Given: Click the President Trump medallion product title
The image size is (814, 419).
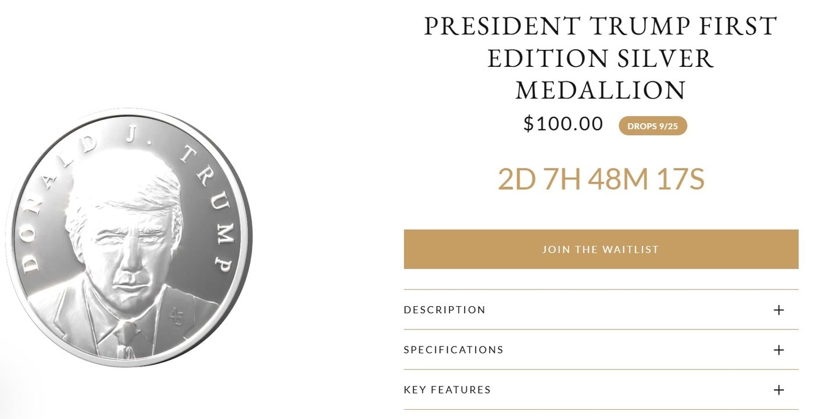Looking at the screenshot, I should (601, 58).
